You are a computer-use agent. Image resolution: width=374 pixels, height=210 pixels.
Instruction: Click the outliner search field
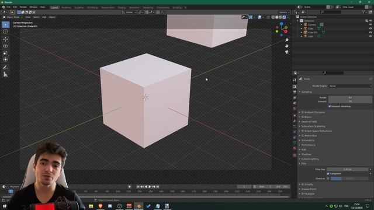(331, 12)
